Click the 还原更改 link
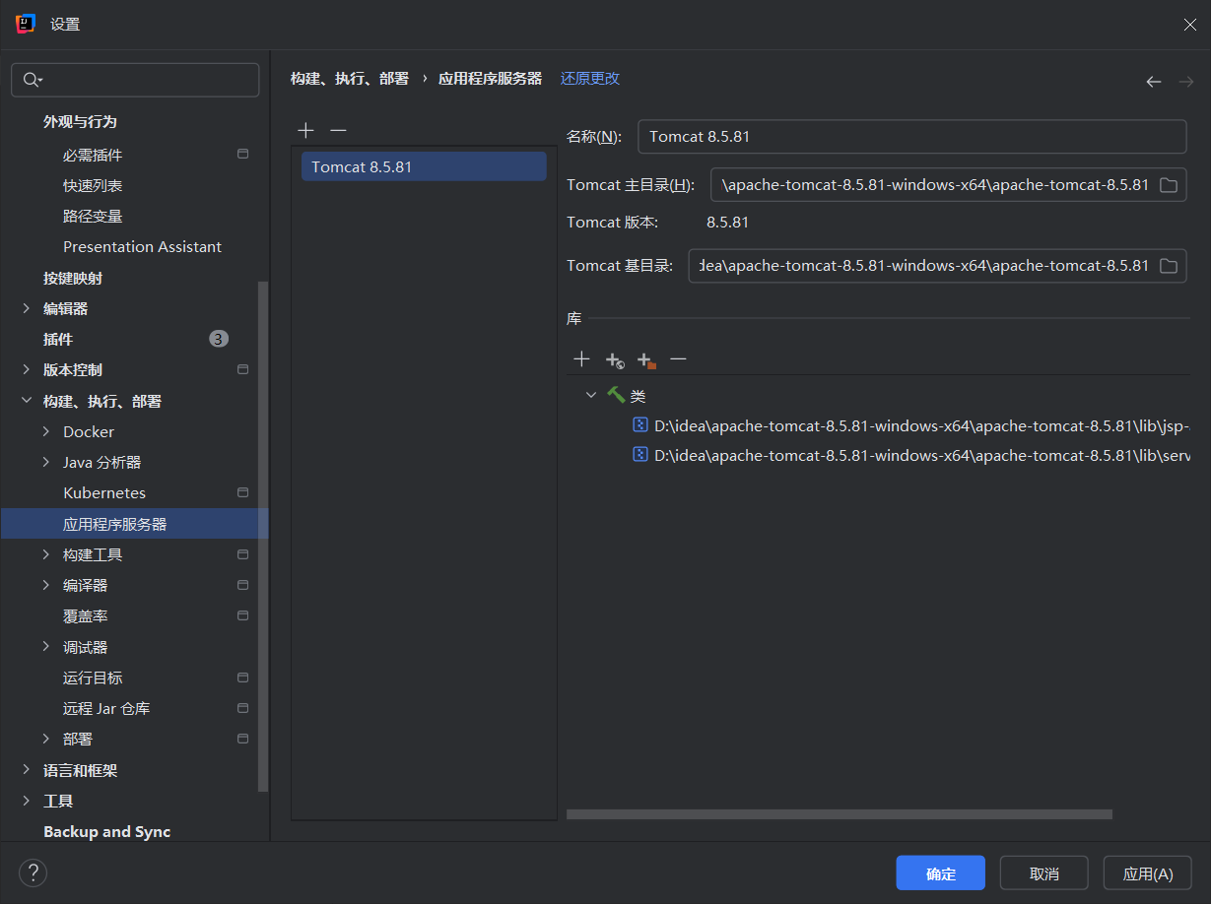Viewport: 1211px width, 904px height. click(590, 79)
